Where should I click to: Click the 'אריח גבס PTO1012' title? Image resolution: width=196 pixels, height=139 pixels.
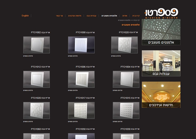[x=40, y=67]
